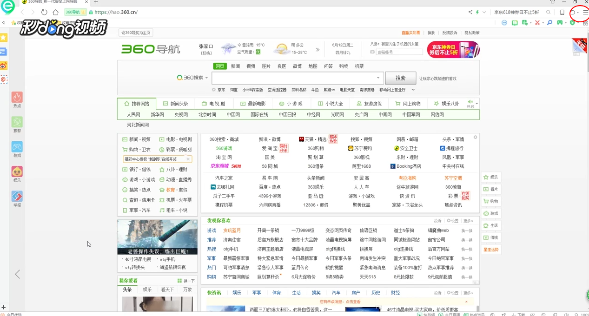
Task: Open the yellow star favorites sidebar icon
Action: [x=3, y=38]
